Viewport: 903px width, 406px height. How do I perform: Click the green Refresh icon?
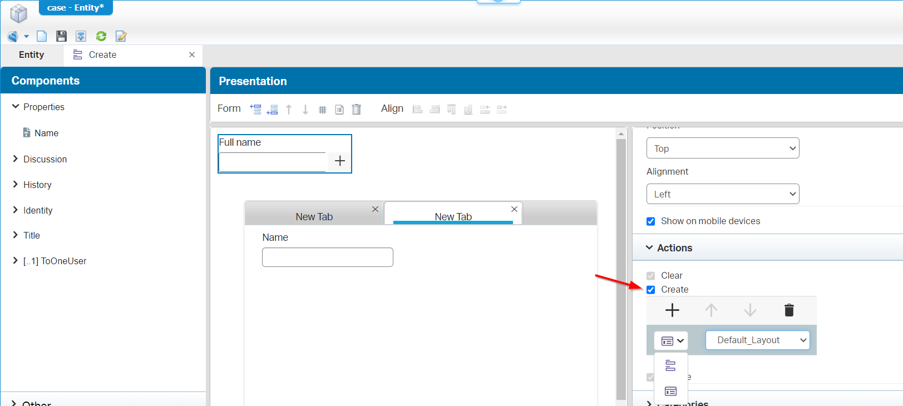tap(101, 36)
